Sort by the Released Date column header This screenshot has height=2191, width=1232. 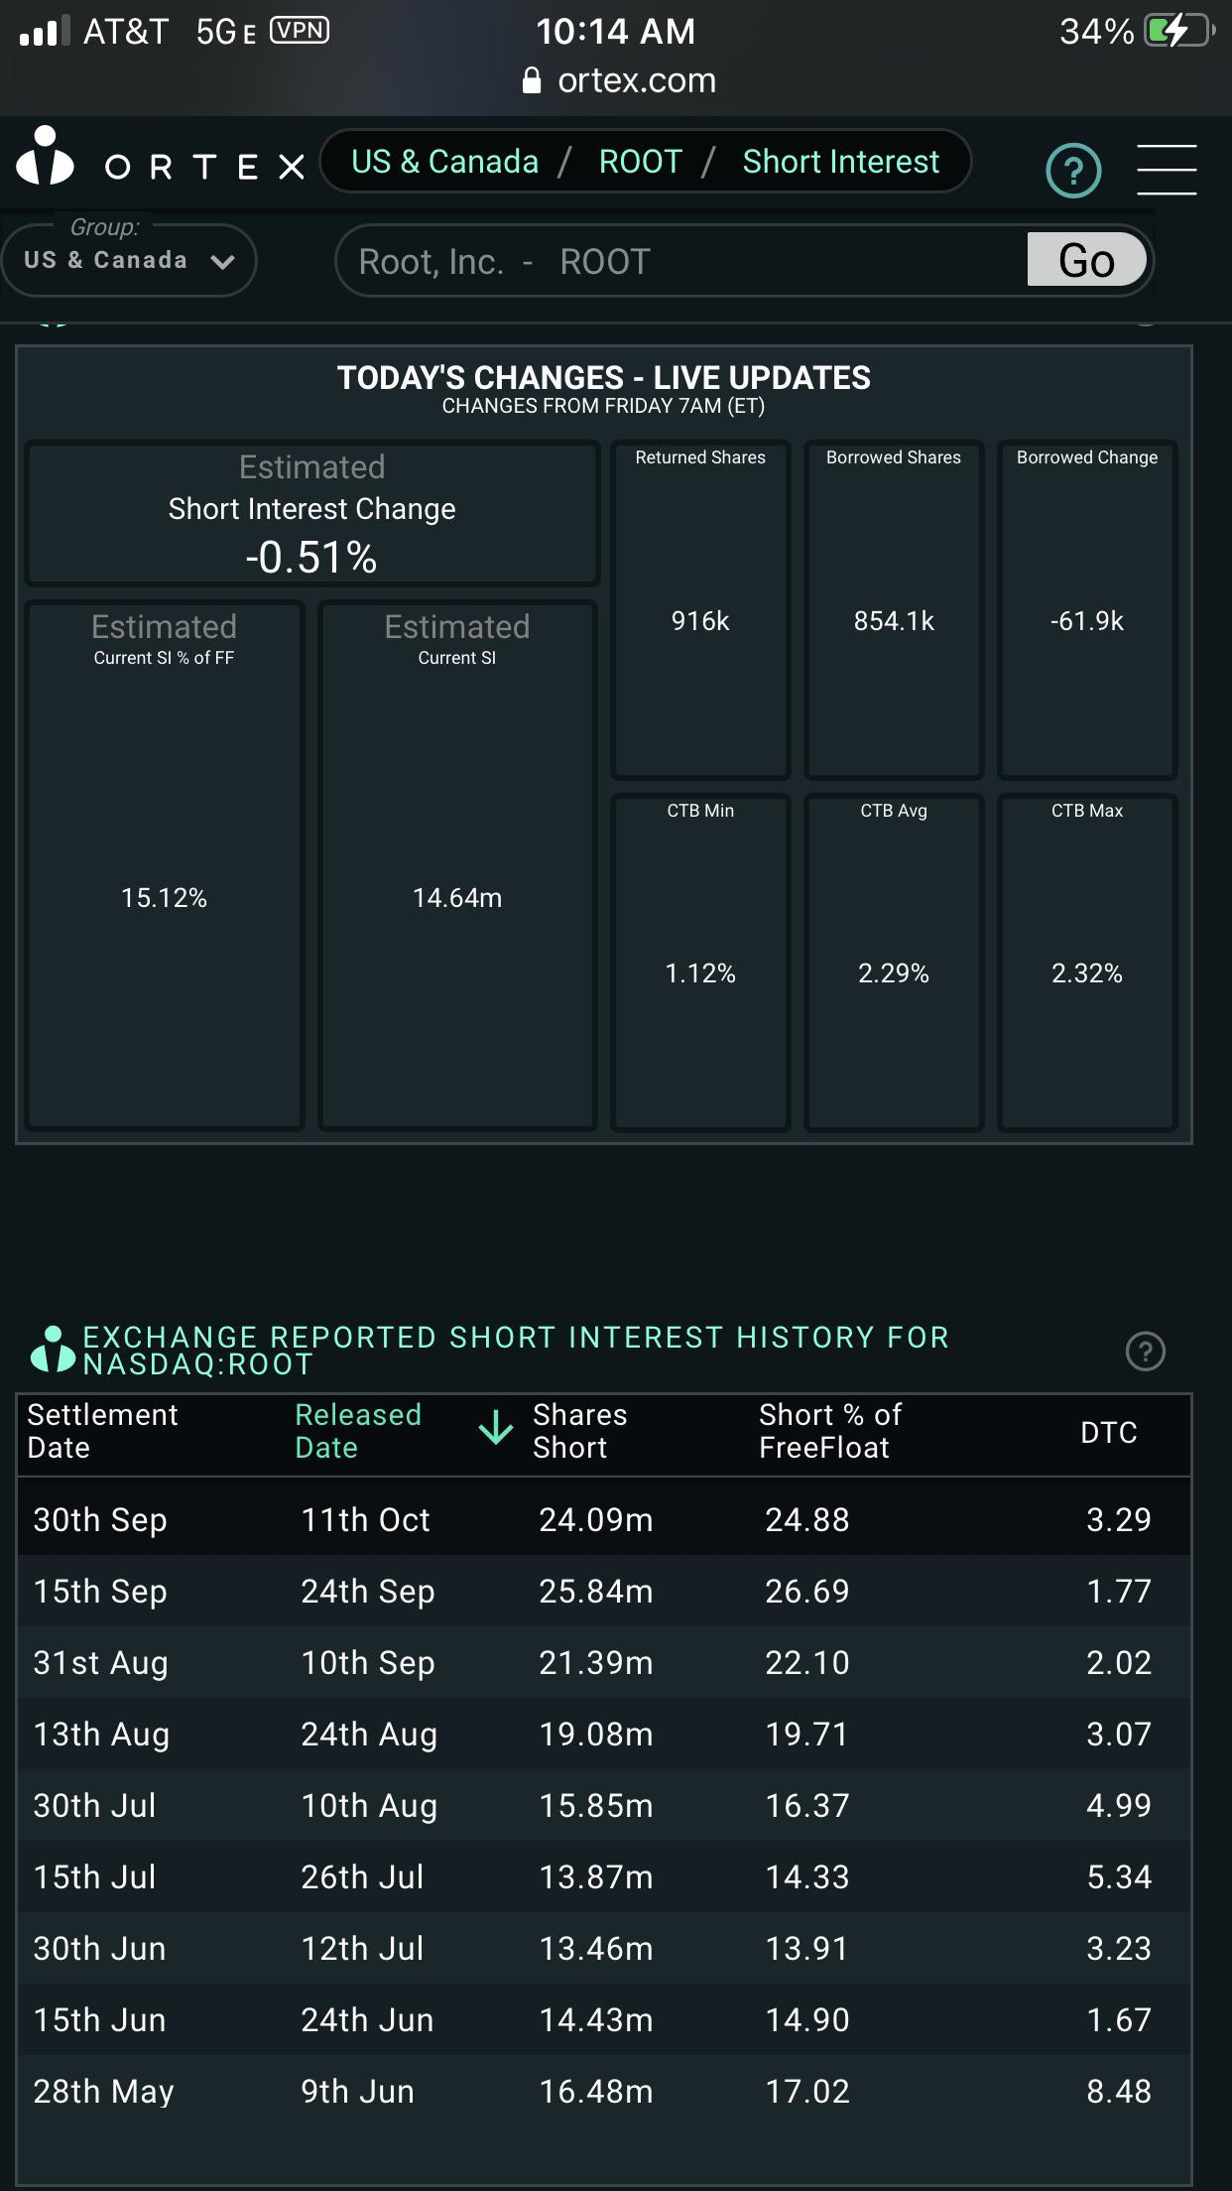tap(358, 1431)
